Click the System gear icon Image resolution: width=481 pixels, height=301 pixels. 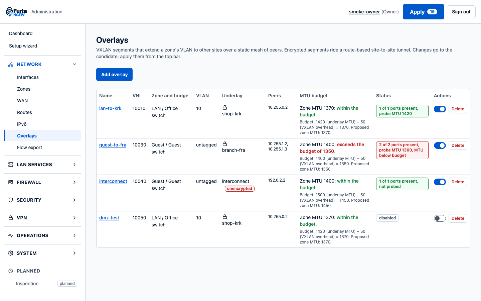click(11, 253)
